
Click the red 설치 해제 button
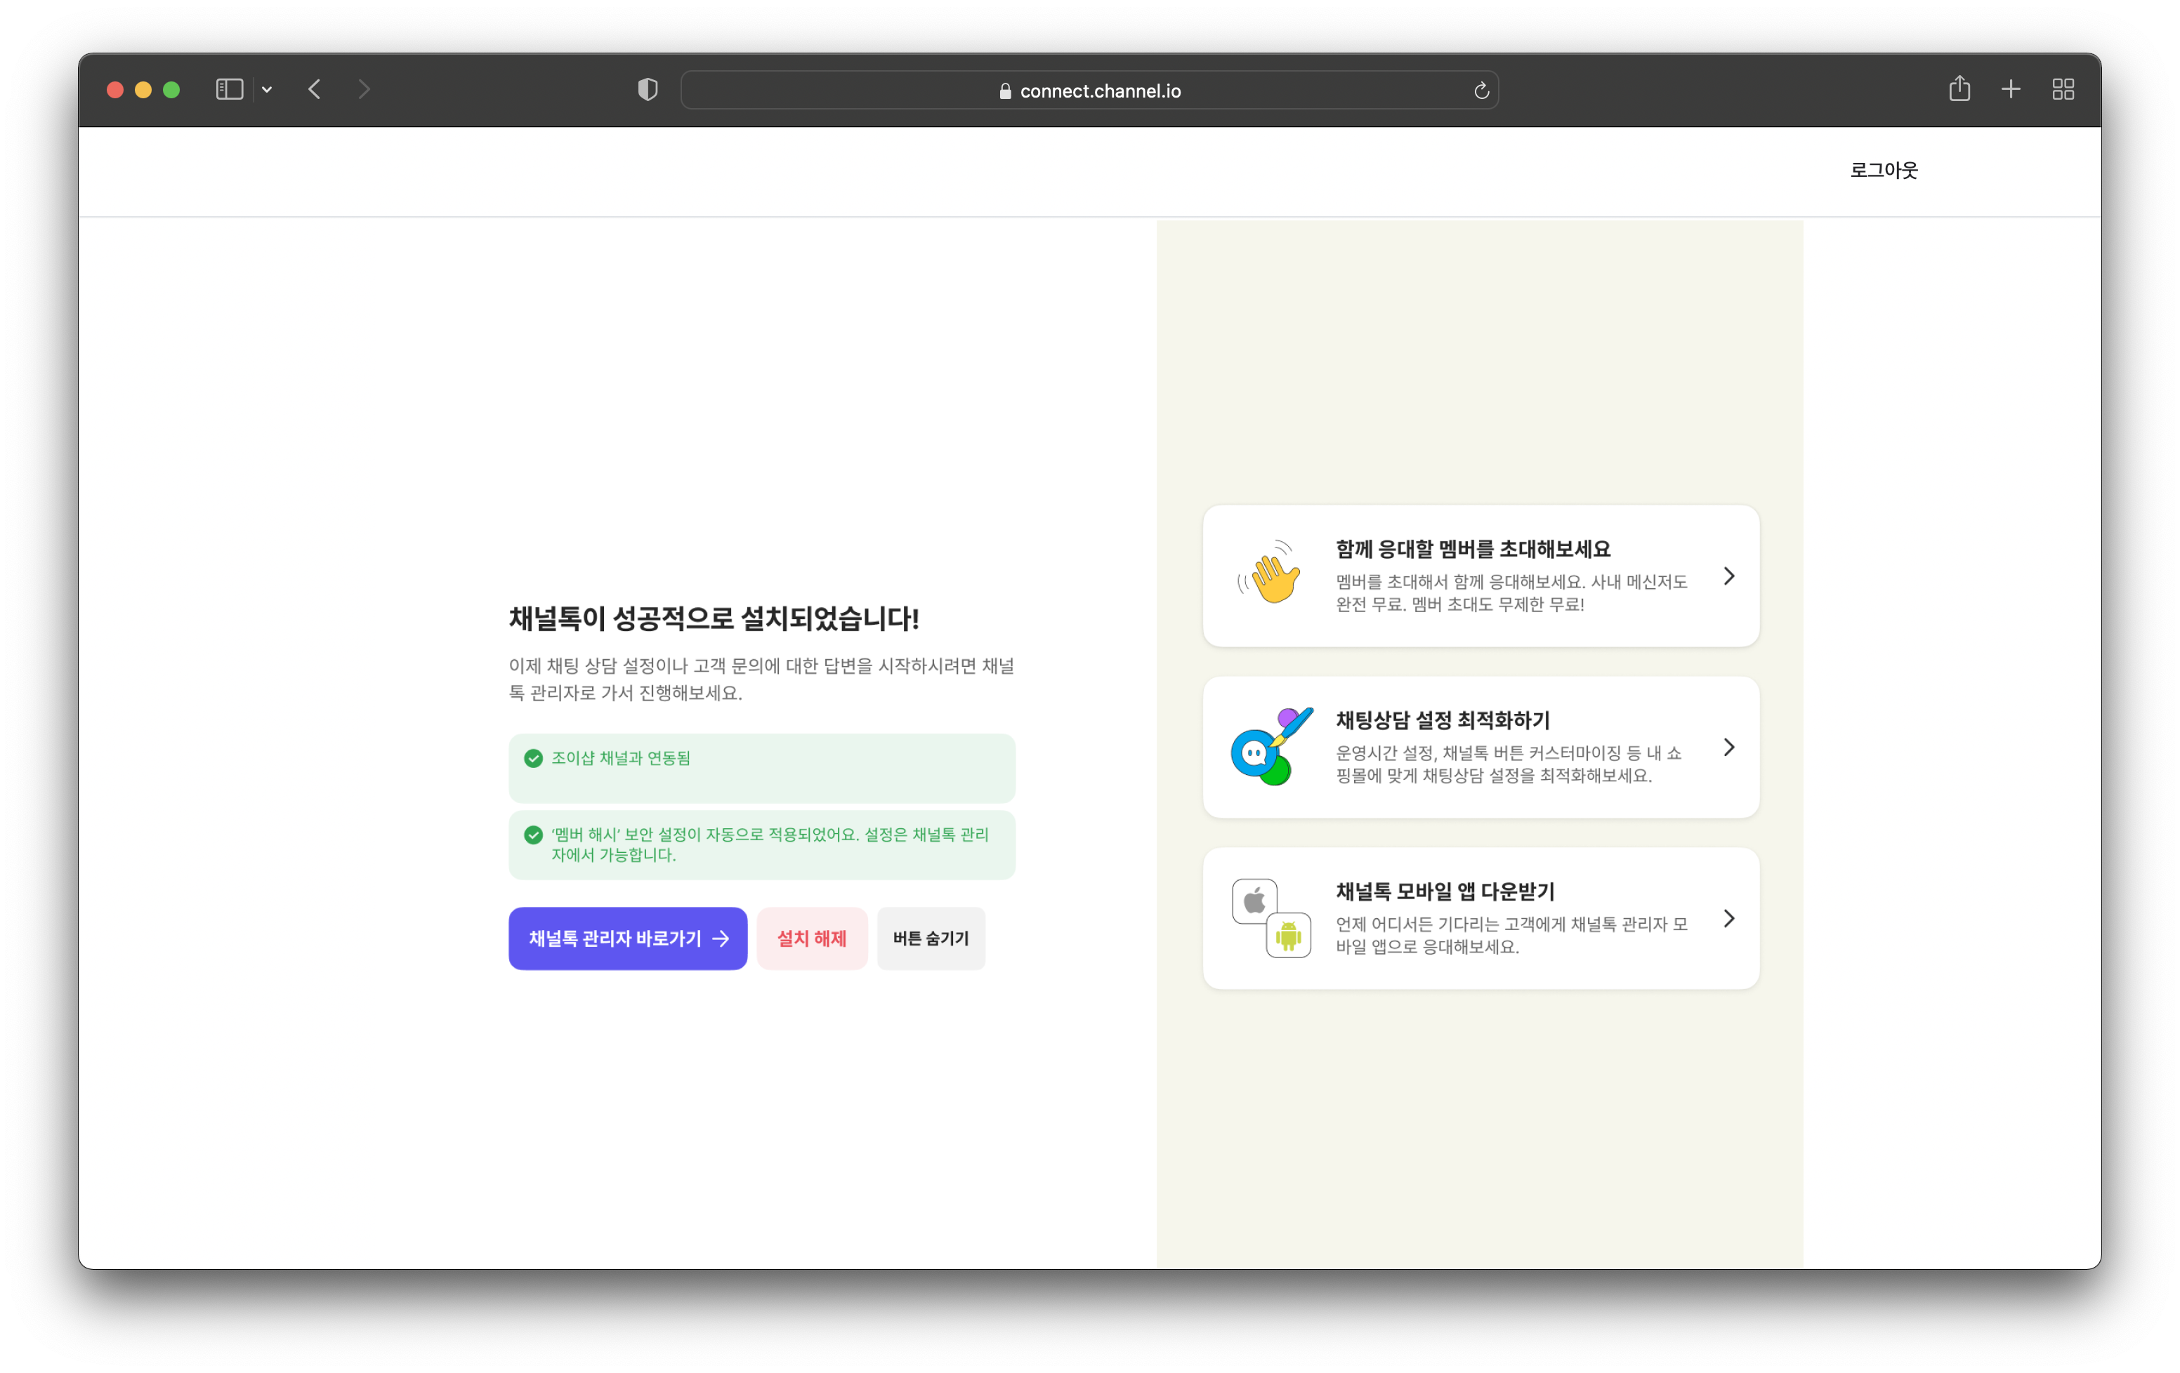(812, 938)
